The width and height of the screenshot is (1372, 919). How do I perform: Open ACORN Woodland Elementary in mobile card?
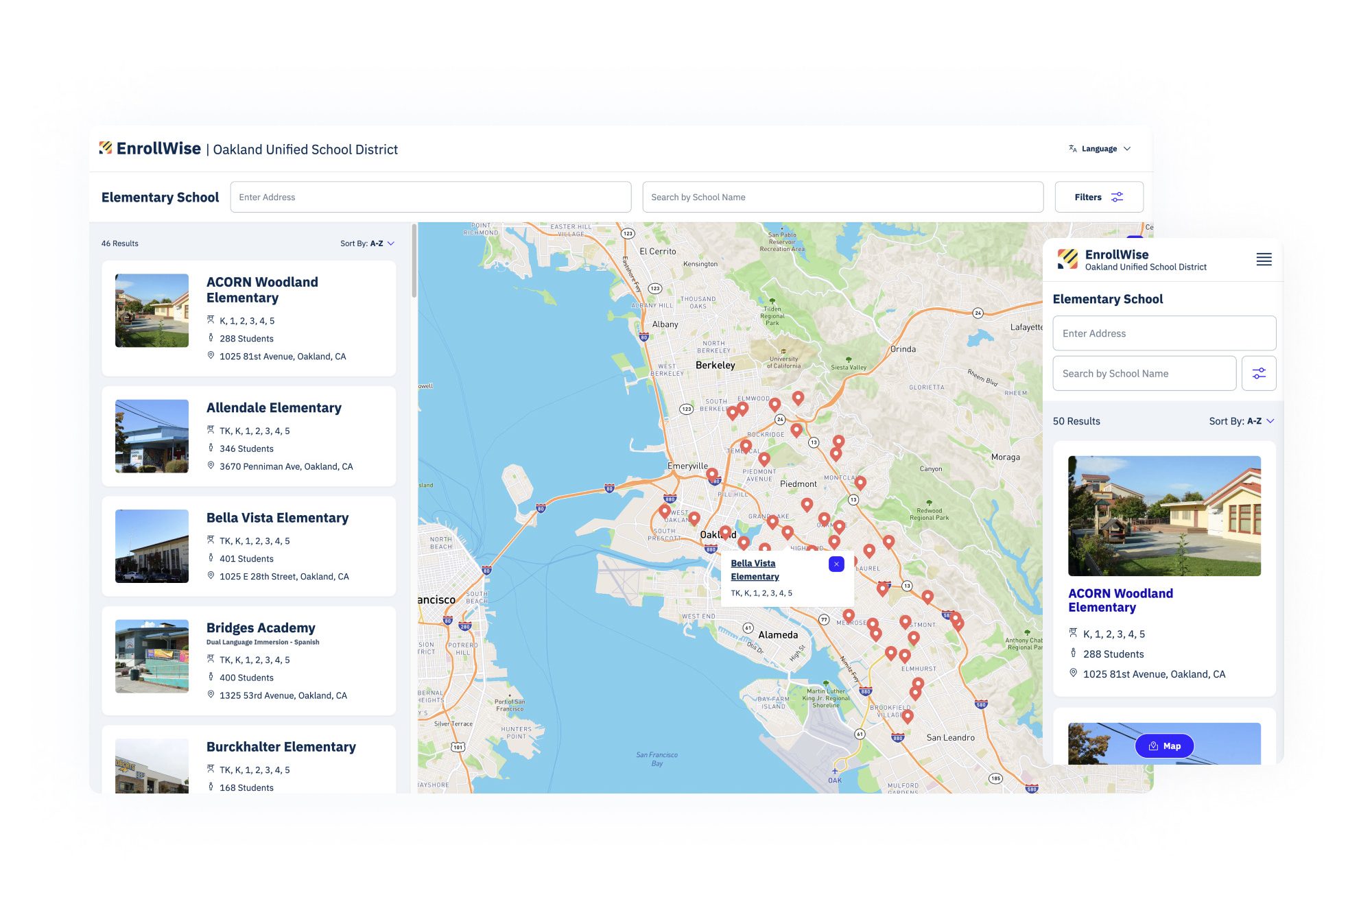pyautogui.click(x=1120, y=600)
